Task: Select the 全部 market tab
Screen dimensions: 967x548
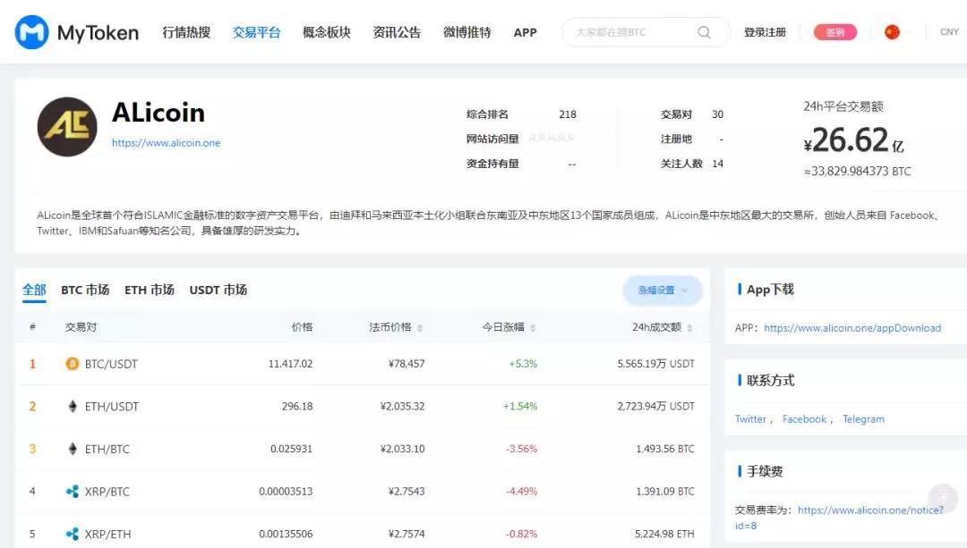Action: pyautogui.click(x=35, y=290)
